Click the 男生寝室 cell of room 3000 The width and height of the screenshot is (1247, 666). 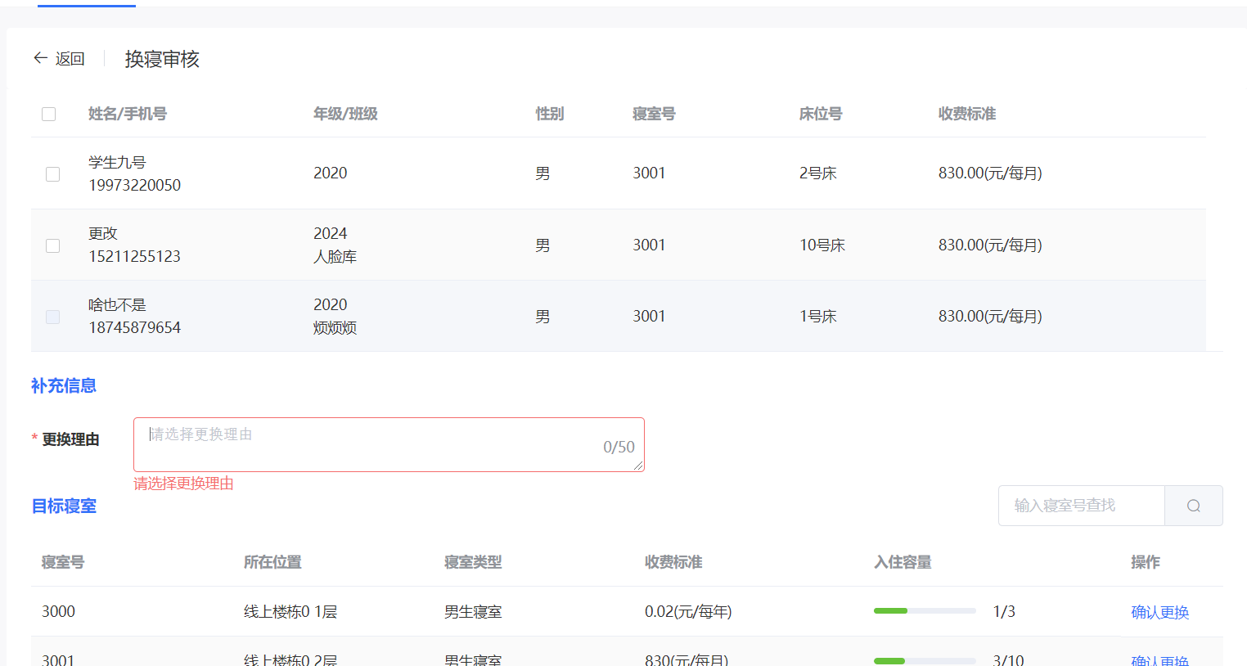pos(473,612)
